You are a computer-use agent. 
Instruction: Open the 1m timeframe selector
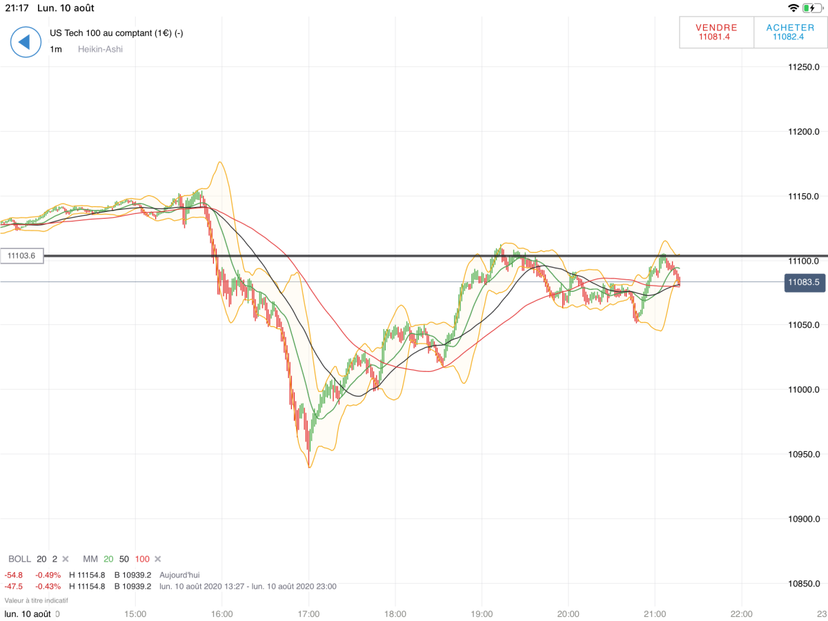point(56,49)
